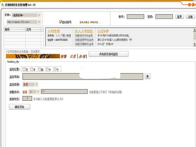The width and height of the screenshot is (196, 147).
Task: Check the 万 position checkbox
Action: pyautogui.click(x=24, y=69)
